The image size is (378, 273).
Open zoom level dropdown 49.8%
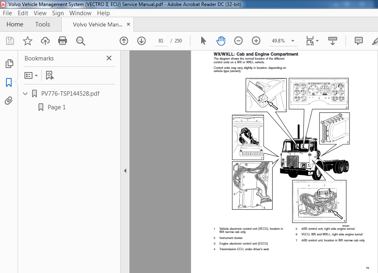click(x=293, y=41)
